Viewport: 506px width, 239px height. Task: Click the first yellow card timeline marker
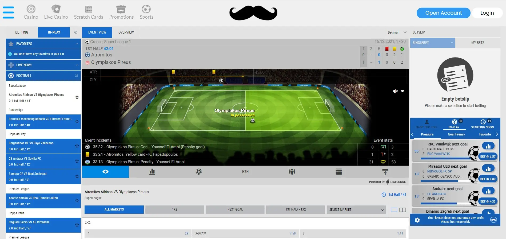173,72
